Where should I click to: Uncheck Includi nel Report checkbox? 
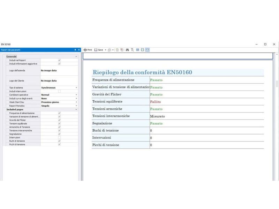(59, 60)
